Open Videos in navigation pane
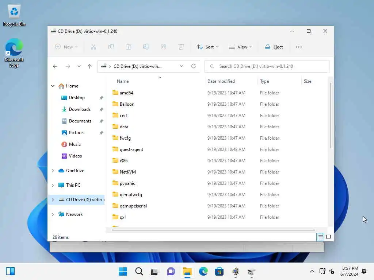 (75, 156)
